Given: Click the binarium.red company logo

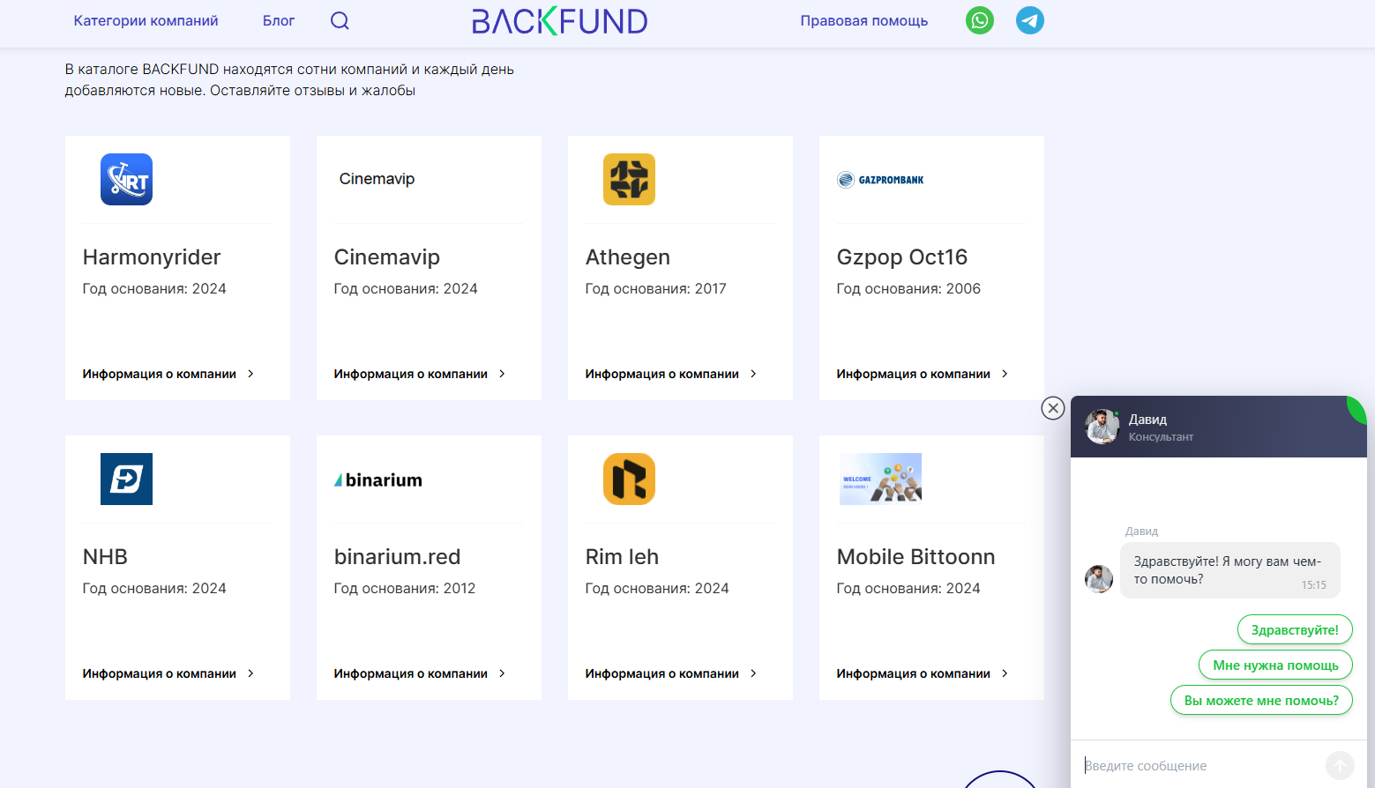Looking at the screenshot, I should click(x=377, y=479).
